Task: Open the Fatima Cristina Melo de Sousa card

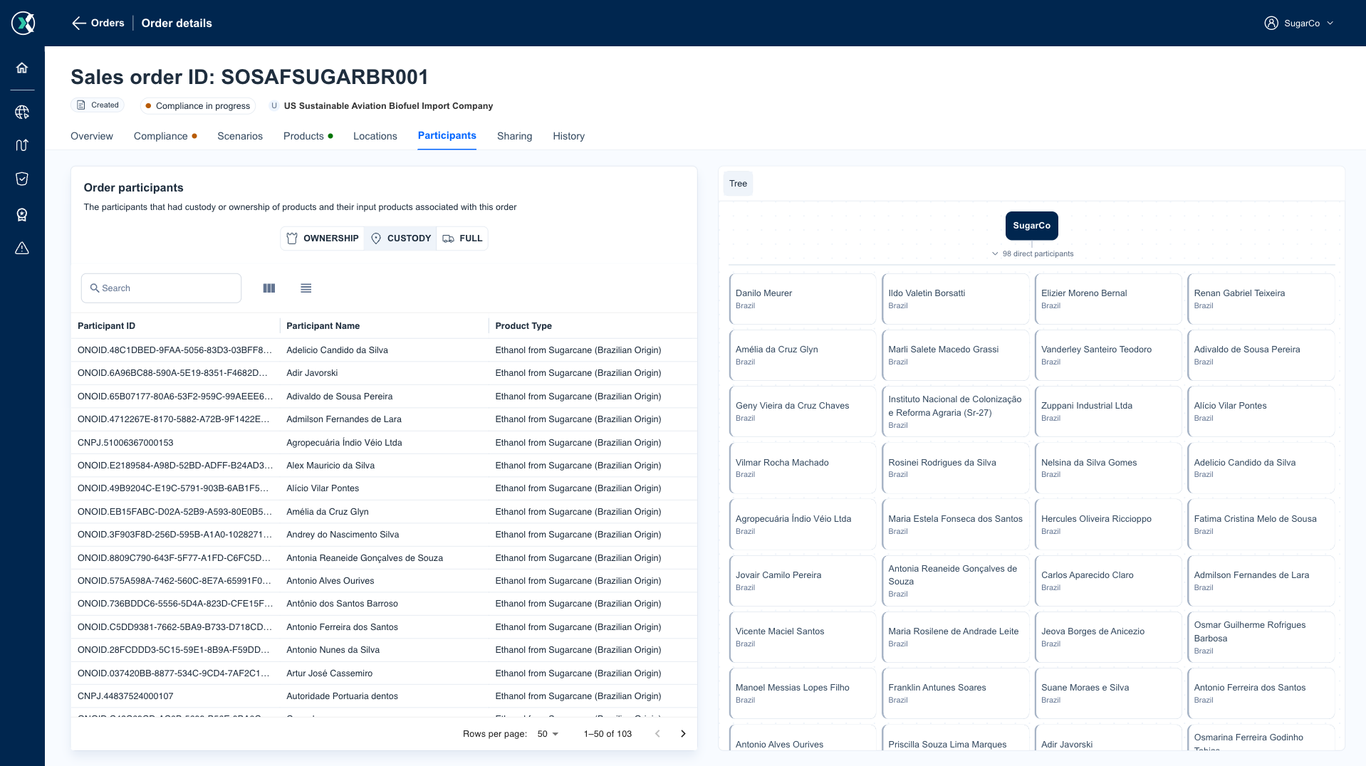Action: click(1261, 524)
